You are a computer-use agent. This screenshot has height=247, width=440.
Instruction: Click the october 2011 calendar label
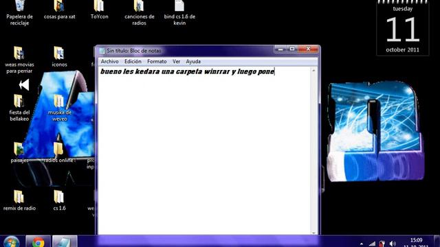pyautogui.click(x=402, y=50)
